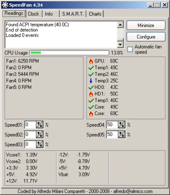The width and height of the screenshot is (170, 195).
Task: Click the Speed01 up/down spinner arrows
Action: pos(40,125)
